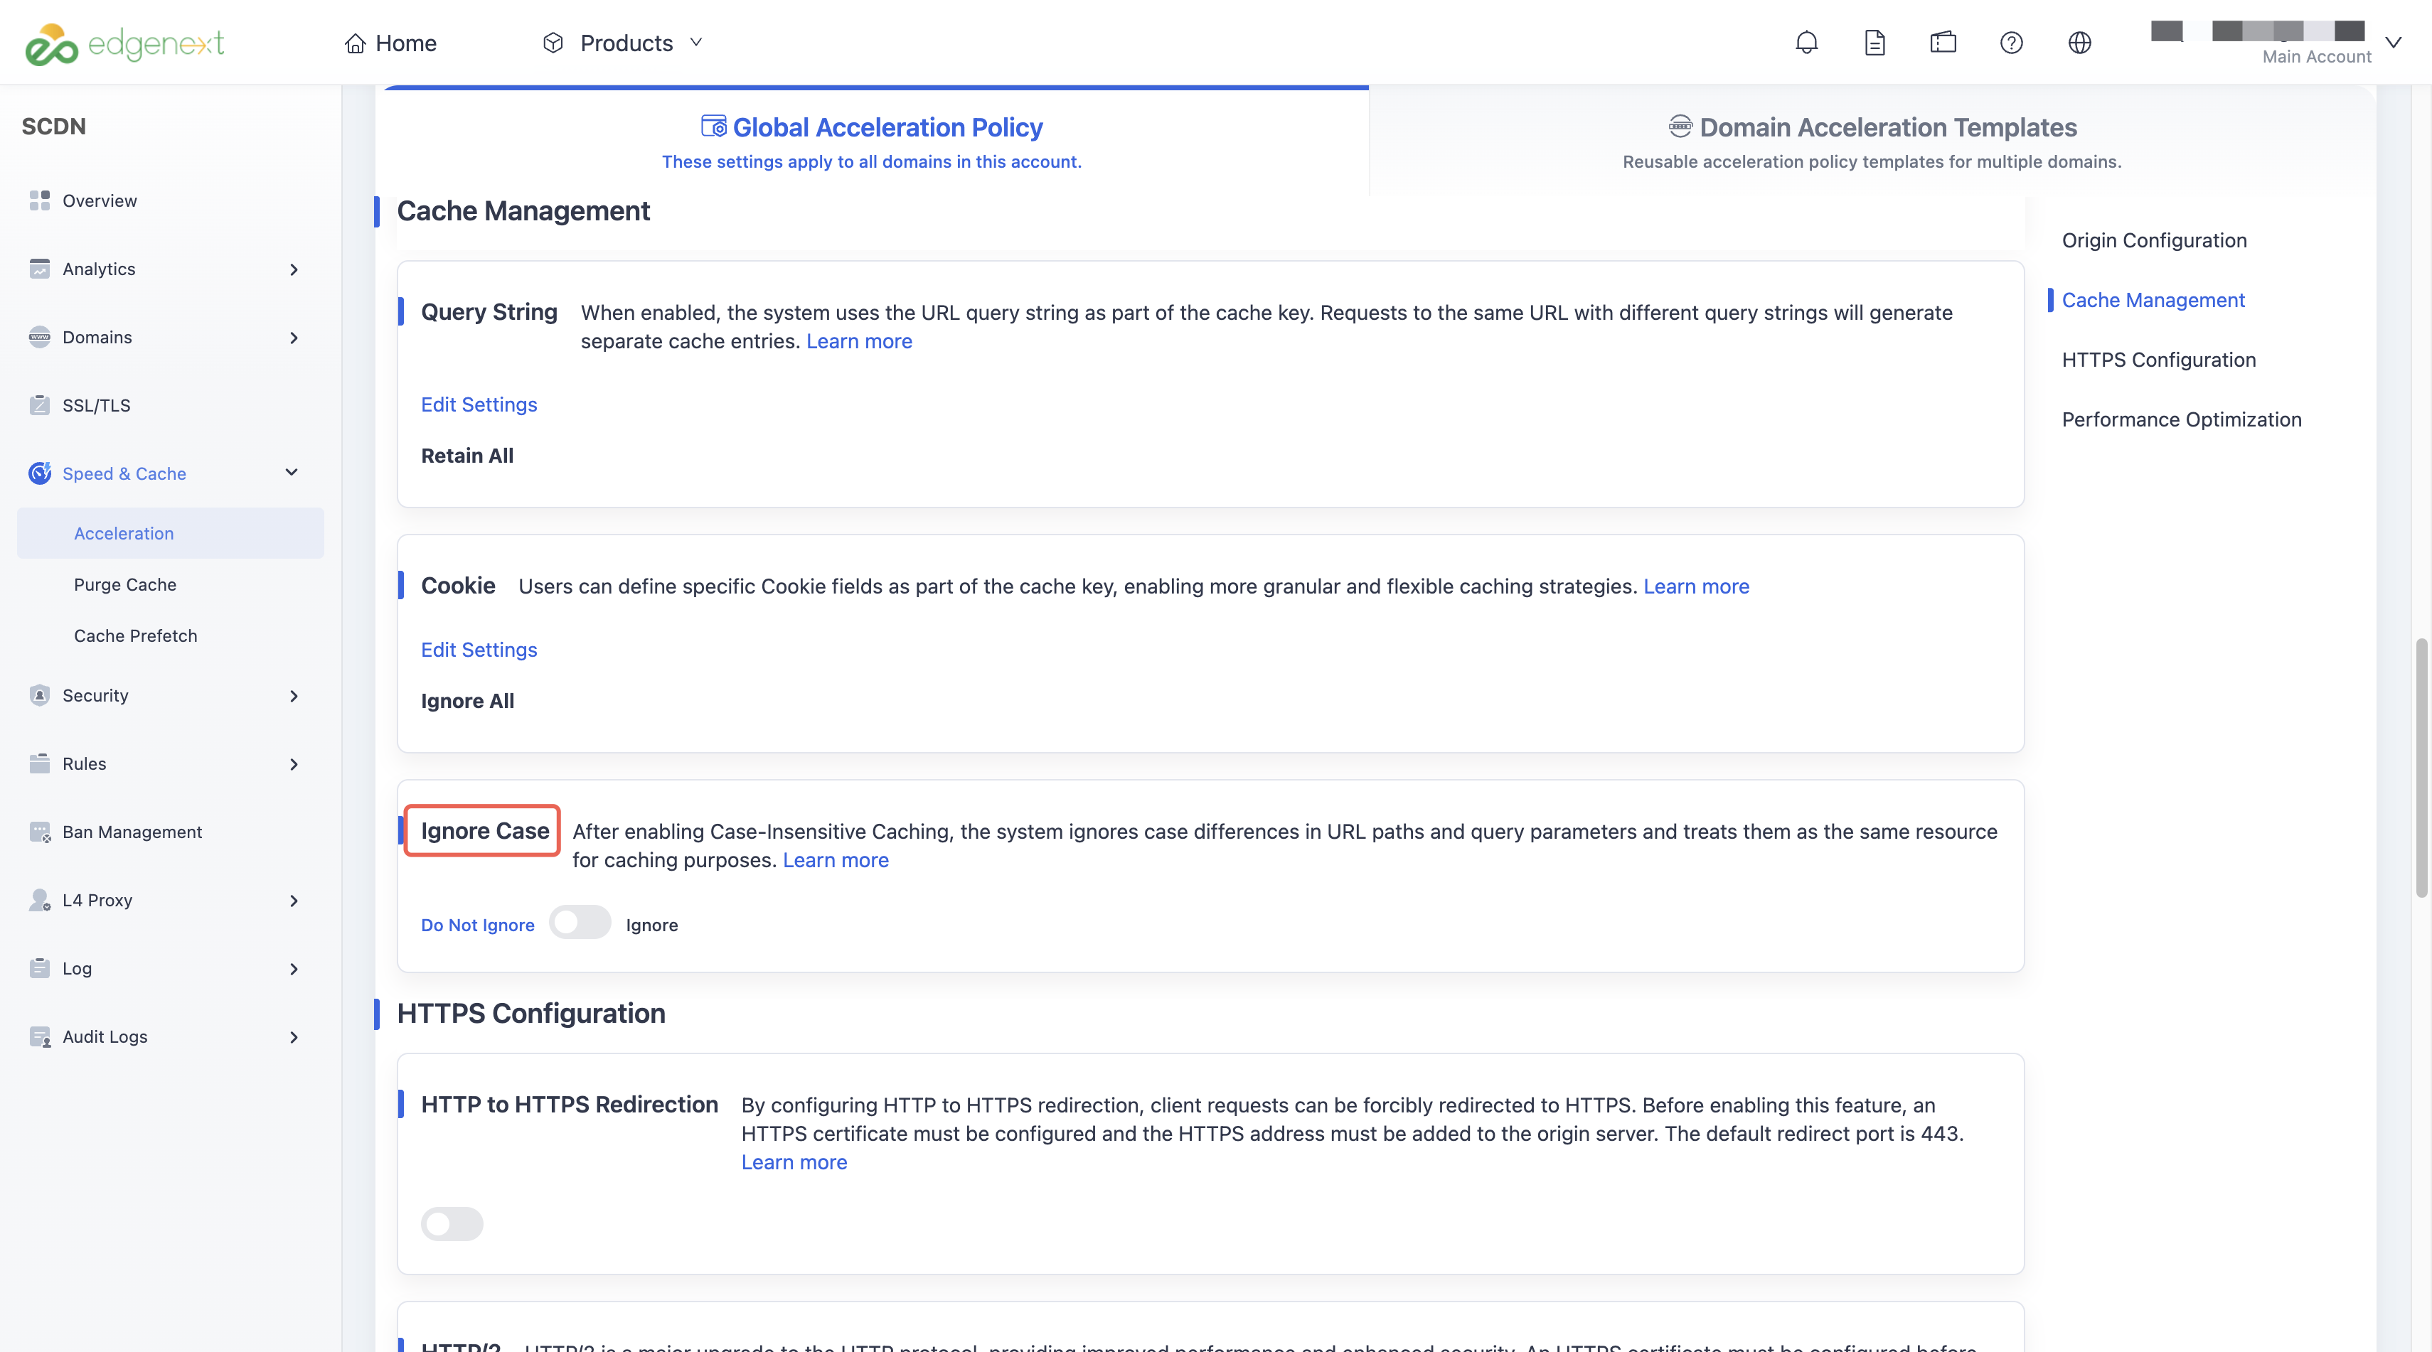Expand the Main Account dropdown arrow
The width and height of the screenshot is (2432, 1352).
click(2392, 43)
